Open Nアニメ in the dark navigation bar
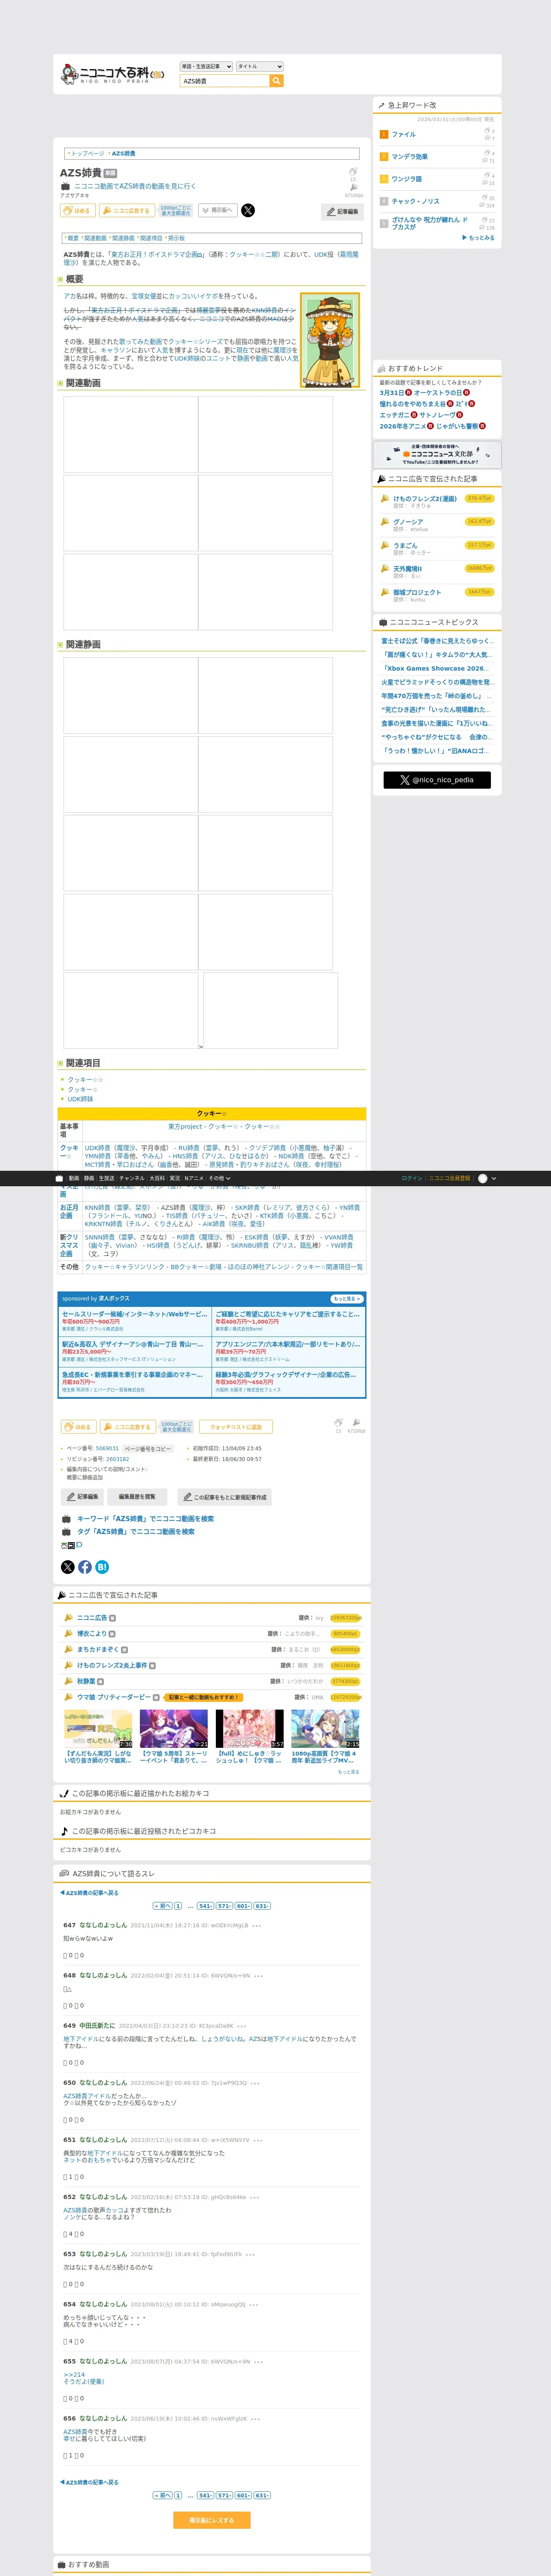This screenshot has height=2576, width=551. 194,1178
